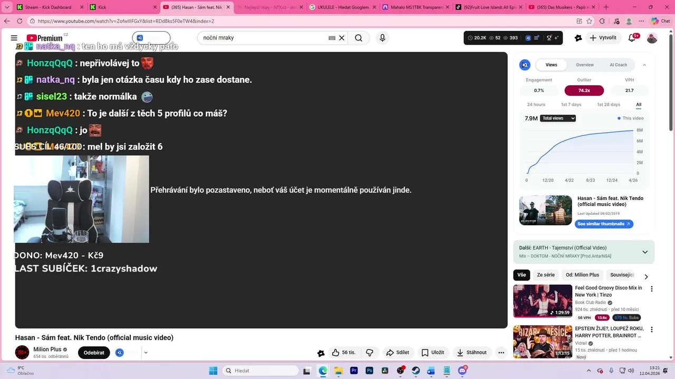Open the account avatar menu
The image size is (675, 379).
[652, 38]
